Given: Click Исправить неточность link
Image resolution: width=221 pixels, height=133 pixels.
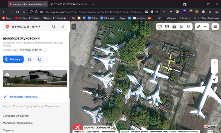Looking at the screenshot, I should [x=24, y=97].
